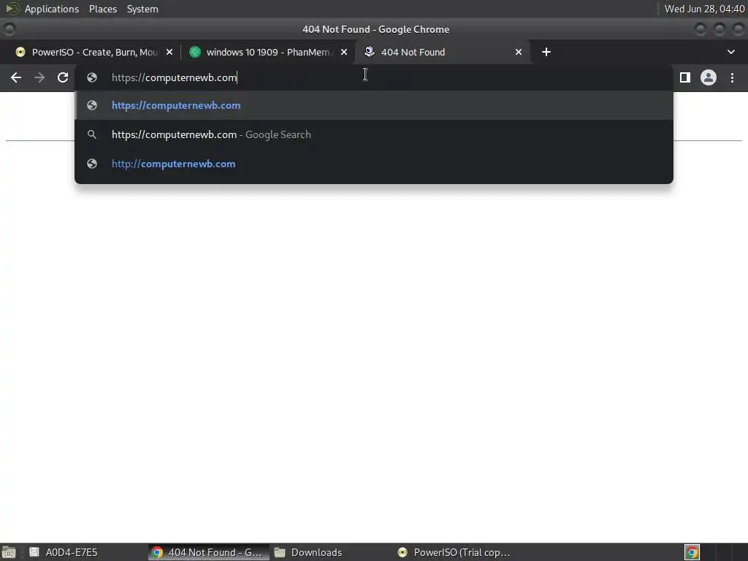Viewport: 748px width, 561px height.
Task: Reload the current page
Action: pyautogui.click(x=63, y=77)
